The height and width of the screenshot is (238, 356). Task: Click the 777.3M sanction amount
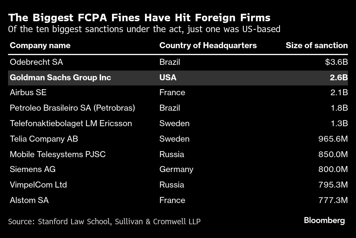[333, 200]
